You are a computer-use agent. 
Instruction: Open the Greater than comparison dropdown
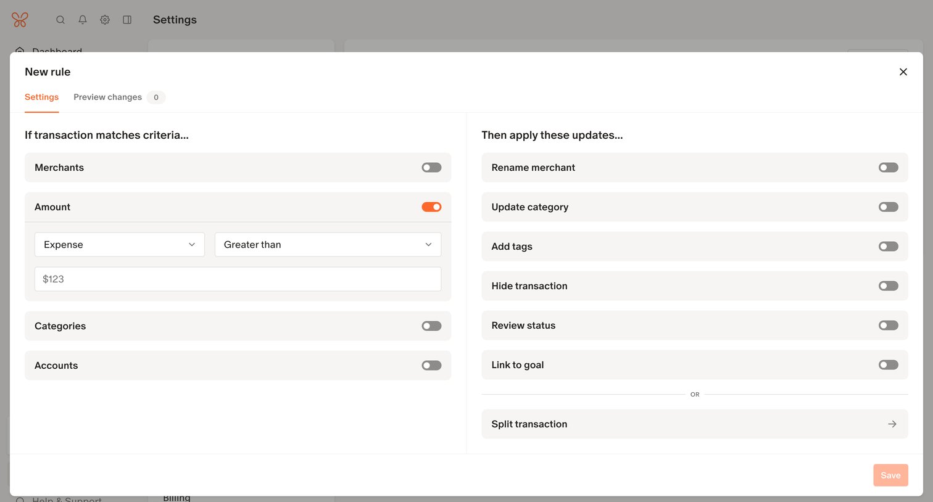(328, 245)
